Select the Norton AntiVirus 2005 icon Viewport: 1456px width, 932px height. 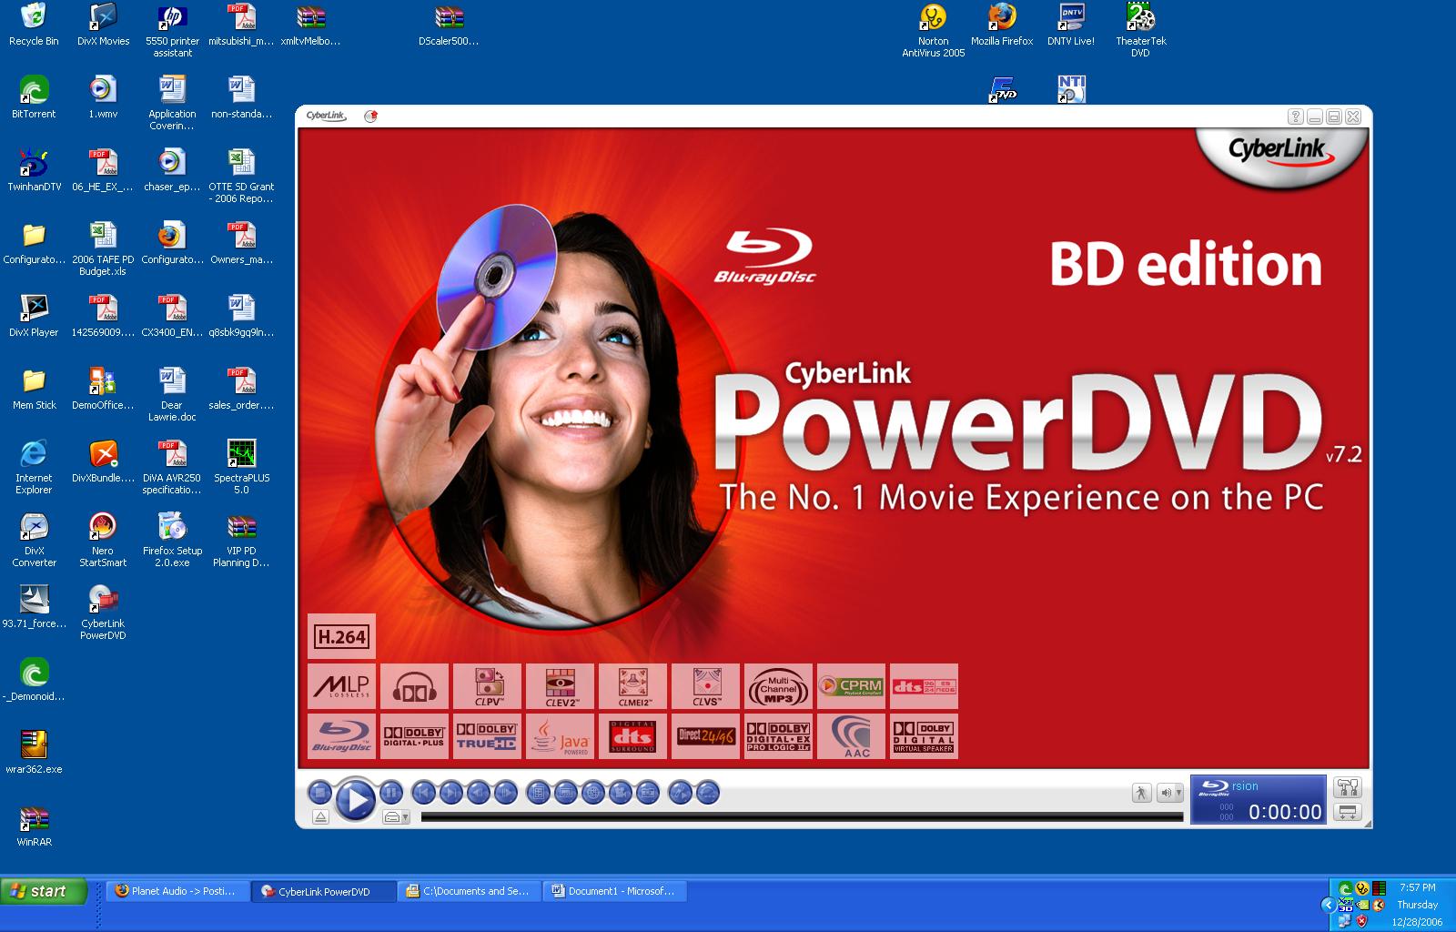coord(933,30)
